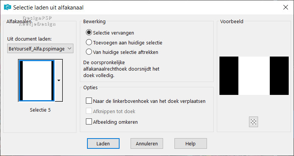Click the dialog title Selectie laden uit alfakanaal
This screenshot has width=294, height=156.
click(48, 7)
